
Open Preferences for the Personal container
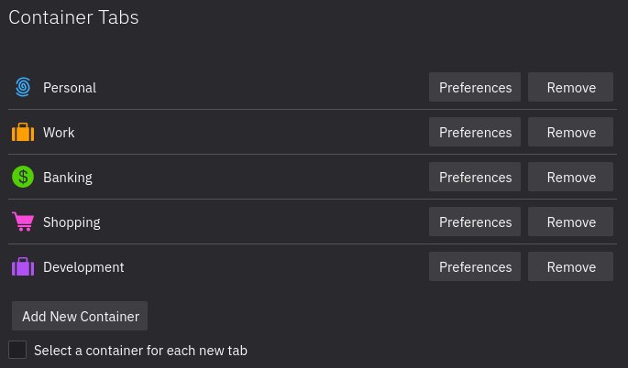pos(475,87)
